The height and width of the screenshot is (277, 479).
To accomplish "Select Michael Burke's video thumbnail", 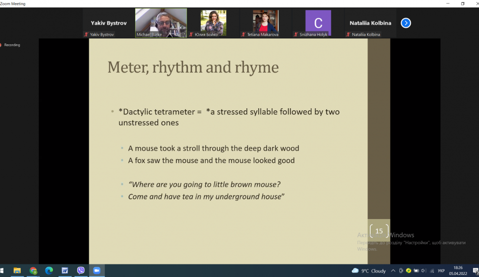I will point(161,23).
